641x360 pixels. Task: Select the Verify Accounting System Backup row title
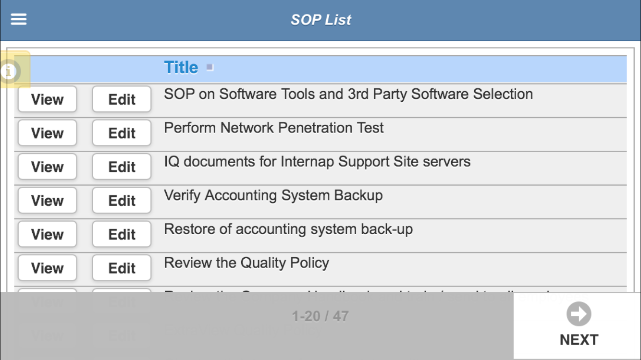pos(273,195)
